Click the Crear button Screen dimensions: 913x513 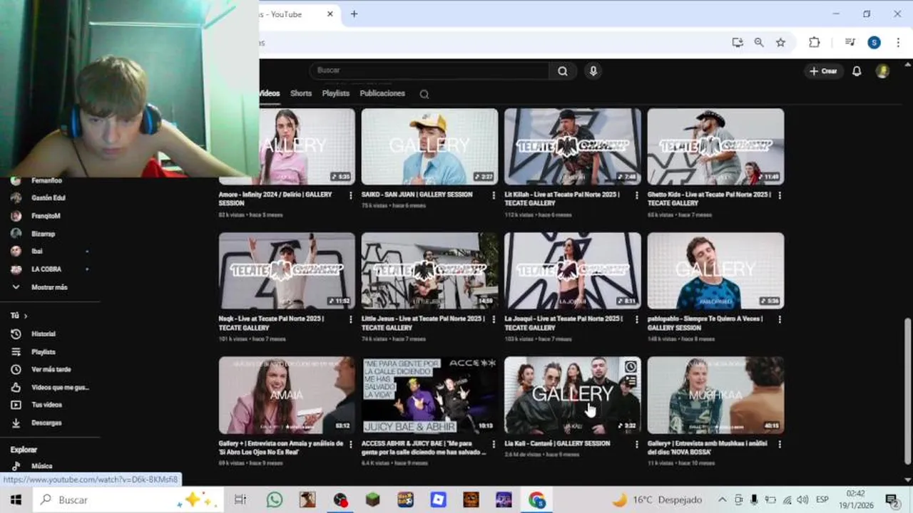coord(823,71)
